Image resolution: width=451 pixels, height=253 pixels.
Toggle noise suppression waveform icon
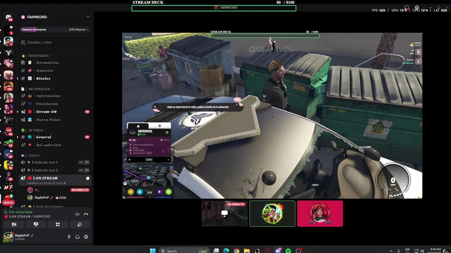pyautogui.click(x=77, y=214)
